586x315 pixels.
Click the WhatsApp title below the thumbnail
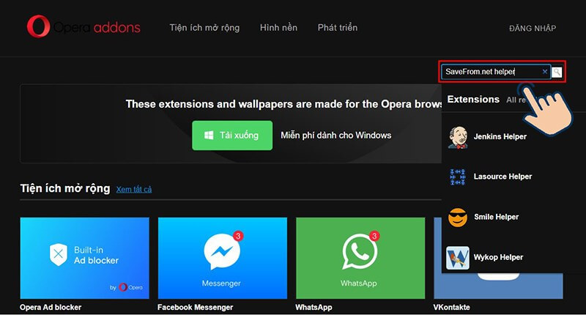tap(314, 307)
